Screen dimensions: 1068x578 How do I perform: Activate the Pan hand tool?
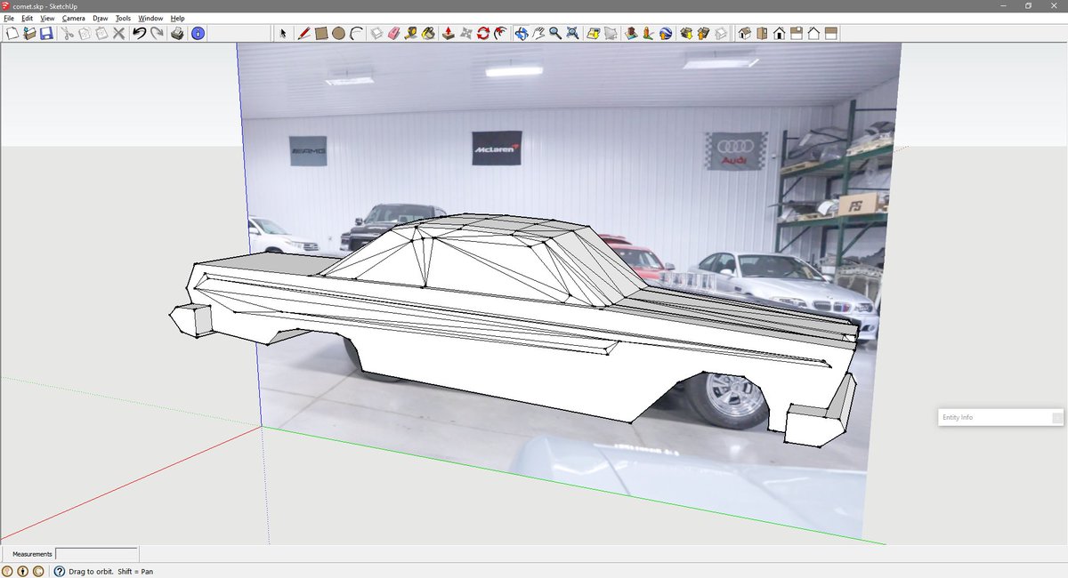pos(538,34)
